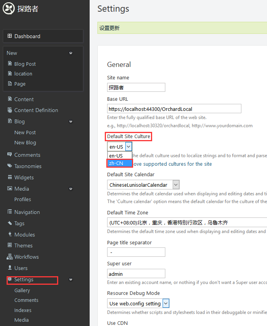
Task: Open the Navigation menu item
Action: click(27, 212)
